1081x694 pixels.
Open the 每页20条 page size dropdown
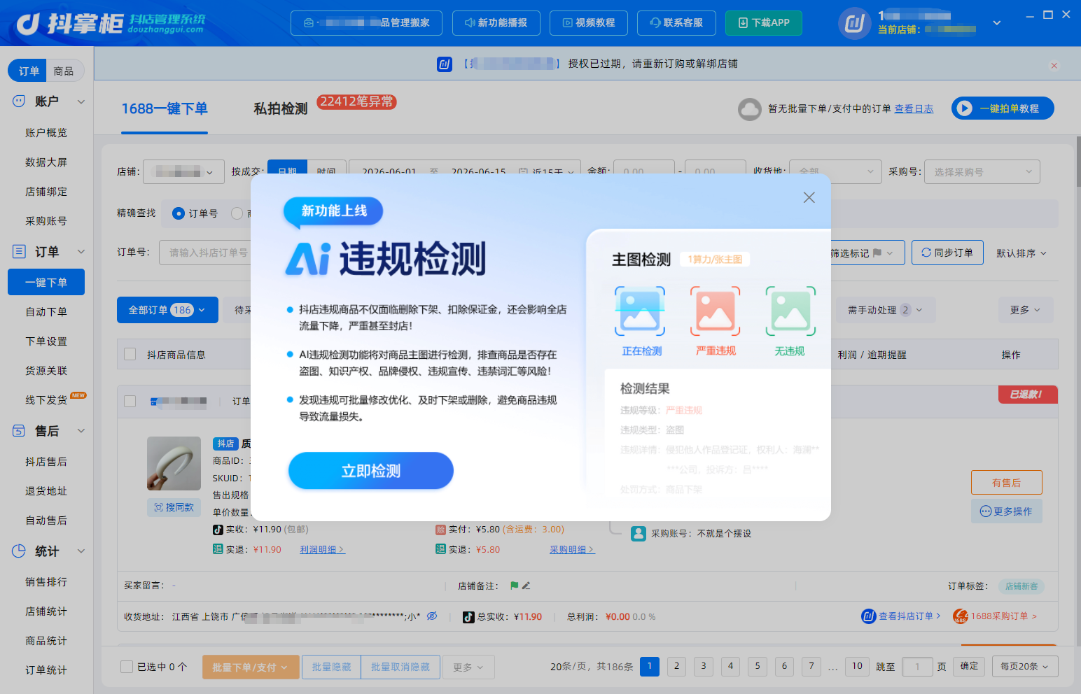coord(1025,667)
